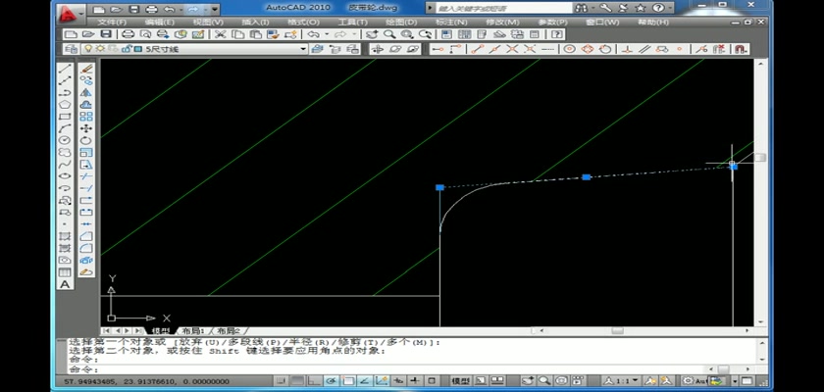Image resolution: width=824 pixels, height=392 pixels.
Task: Click the Chamfer tool
Action: click(x=86, y=236)
